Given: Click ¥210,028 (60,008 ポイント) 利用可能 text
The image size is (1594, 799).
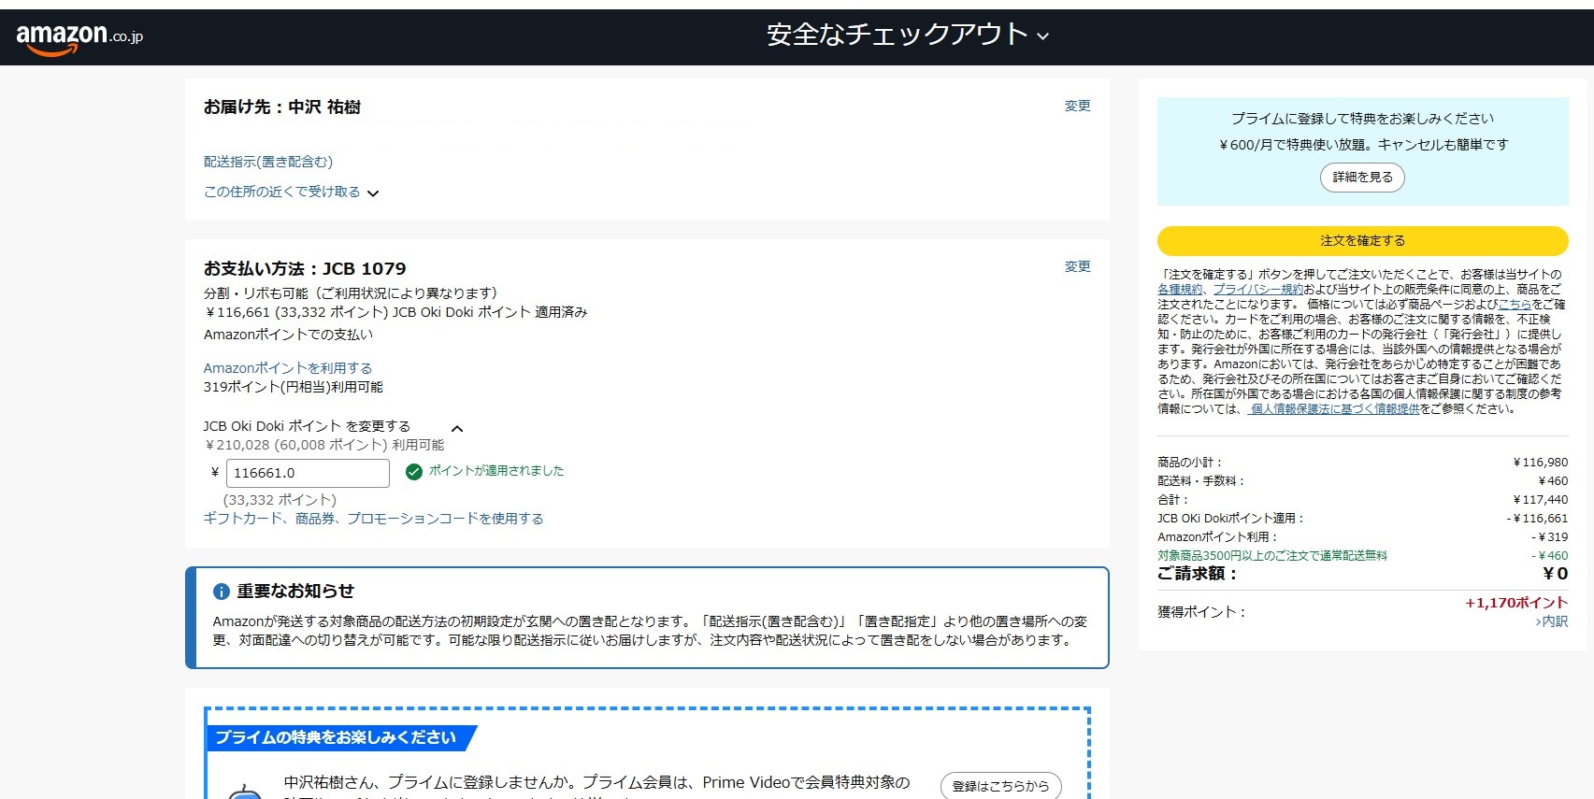Looking at the screenshot, I should (x=324, y=445).
